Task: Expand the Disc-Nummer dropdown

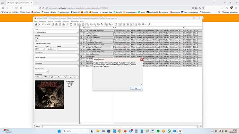Action: pos(47,71)
